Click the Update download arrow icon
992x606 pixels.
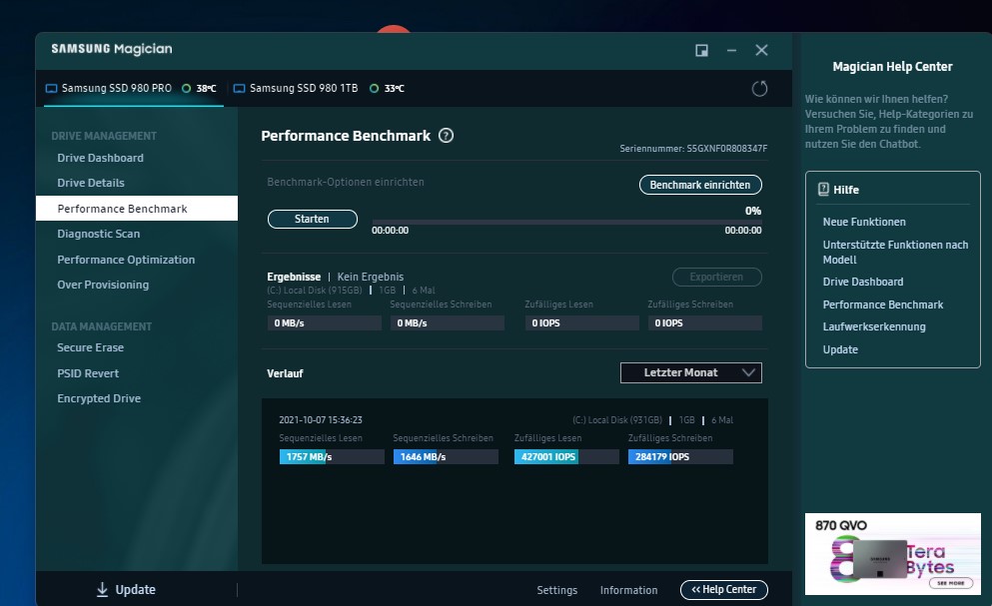(102, 590)
